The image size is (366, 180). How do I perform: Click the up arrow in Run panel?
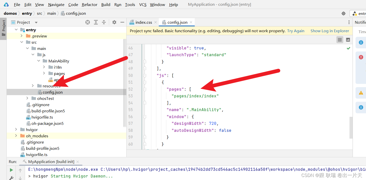click(x=20, y=171)
